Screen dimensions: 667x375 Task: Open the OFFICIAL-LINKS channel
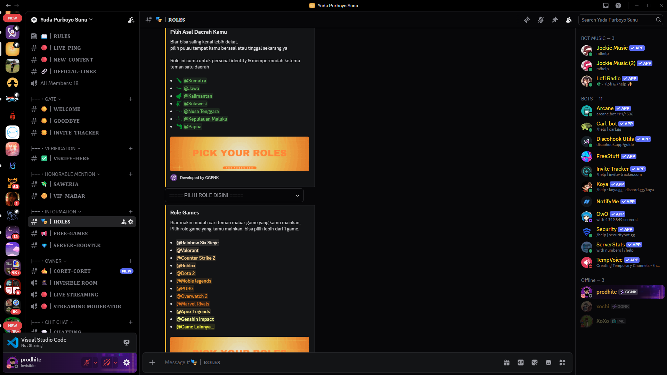coord(82,72)
